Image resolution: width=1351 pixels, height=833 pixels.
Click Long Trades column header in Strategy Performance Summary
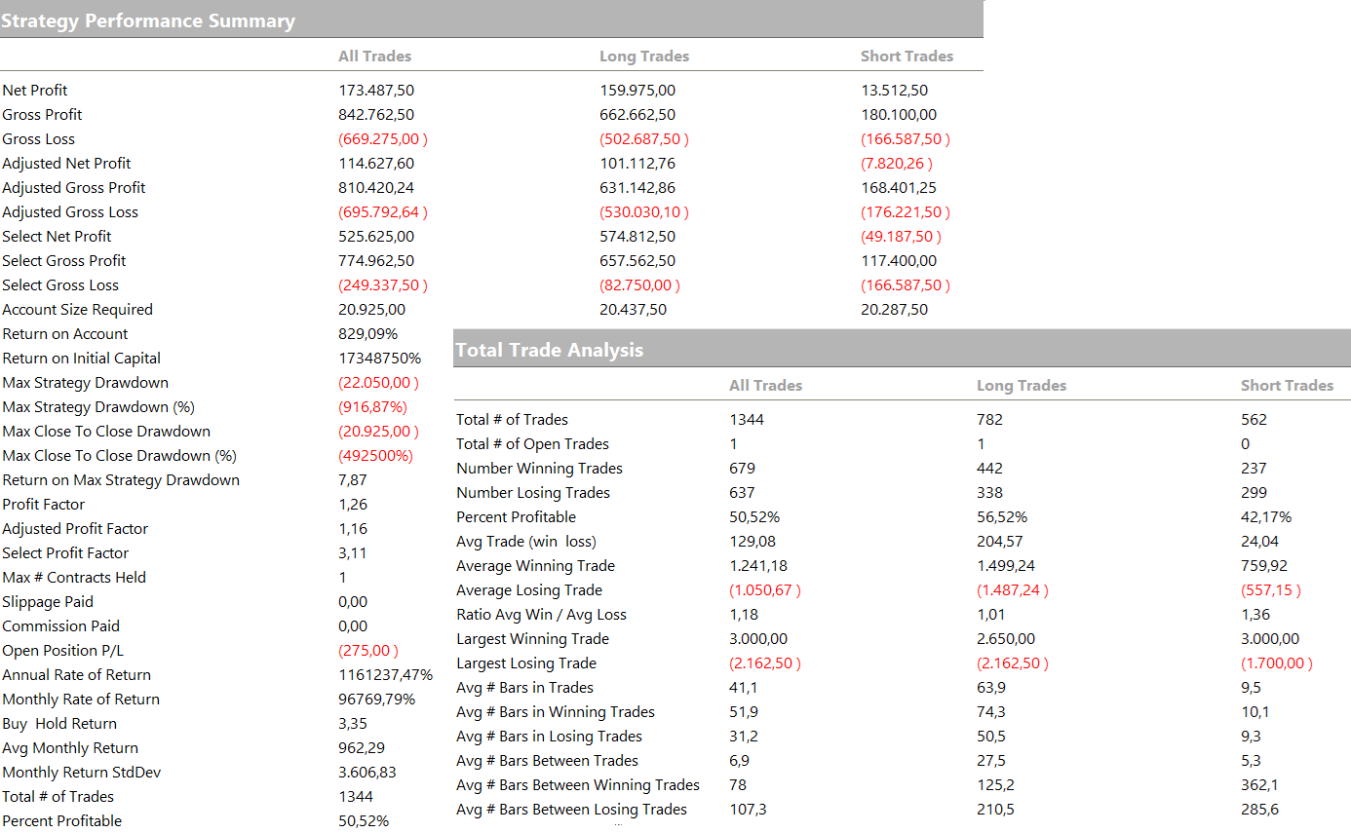coord(643,57)
